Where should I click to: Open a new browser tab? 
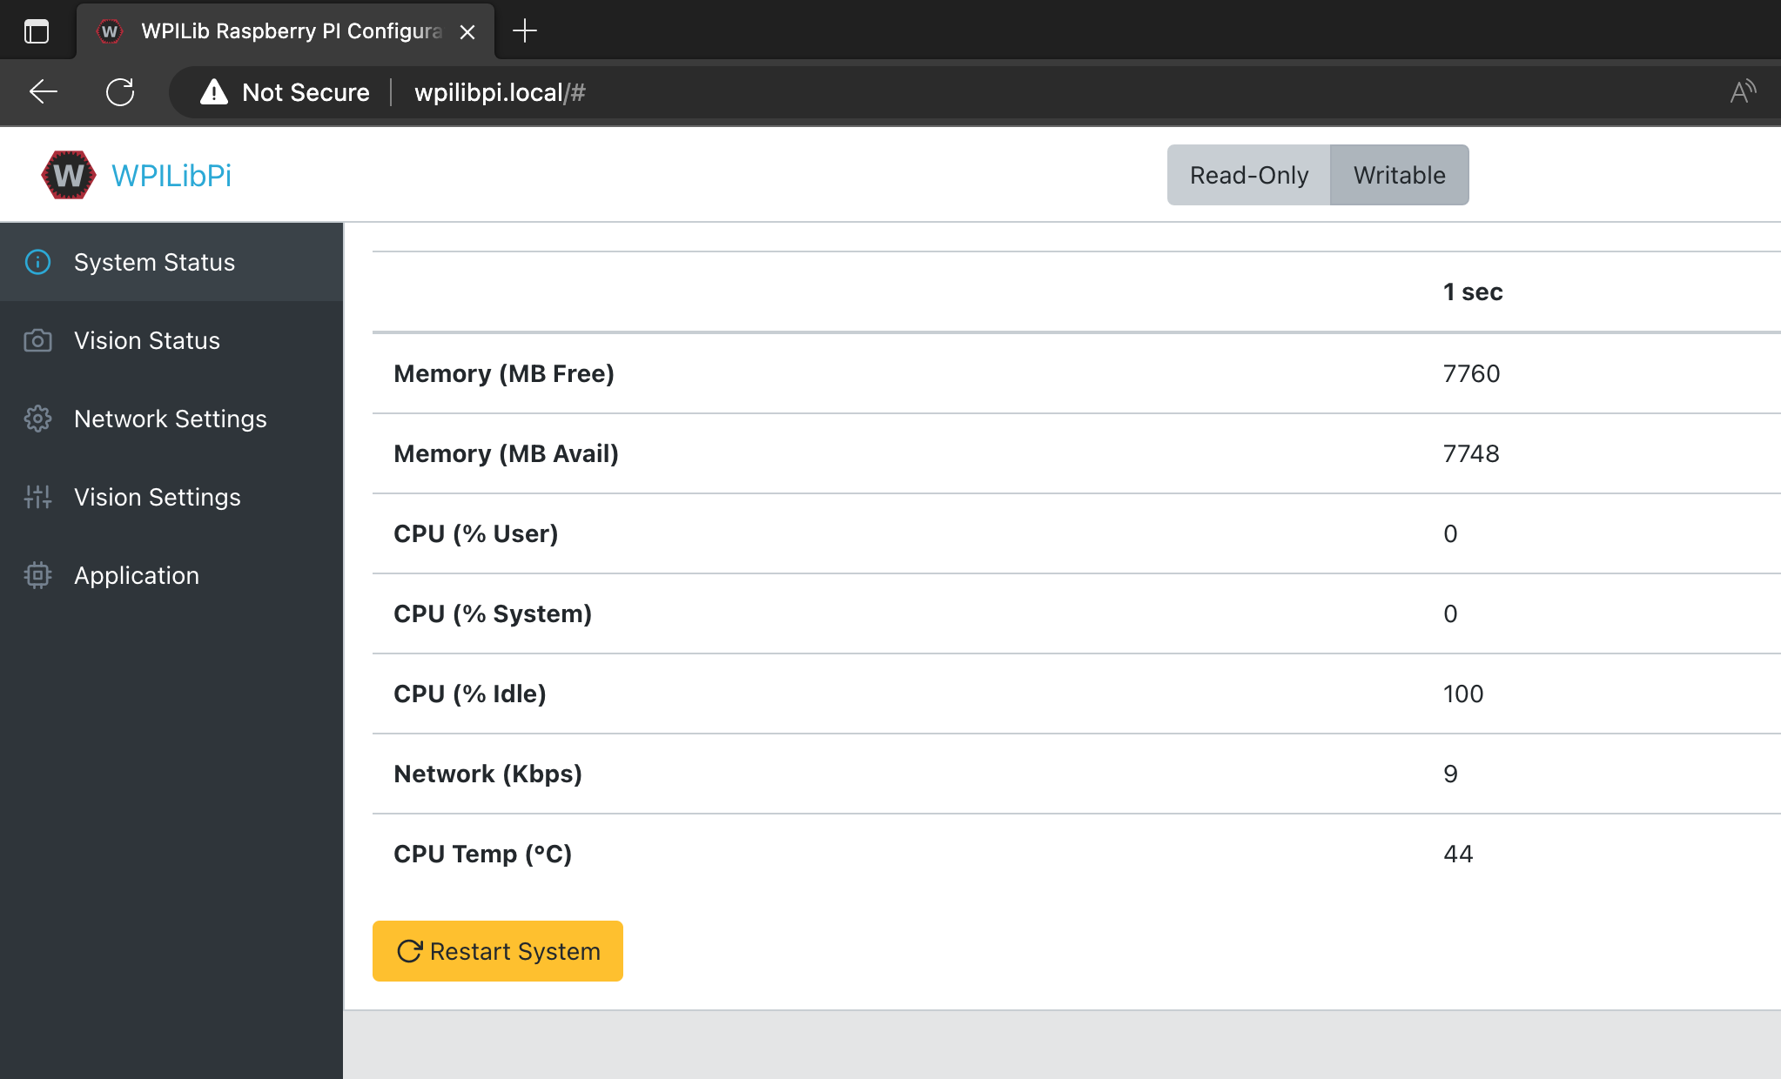524,30
